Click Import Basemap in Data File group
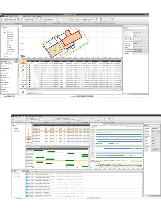Image resolution: width=161 pixels, height=215 pixels. (x=47, y=19)
